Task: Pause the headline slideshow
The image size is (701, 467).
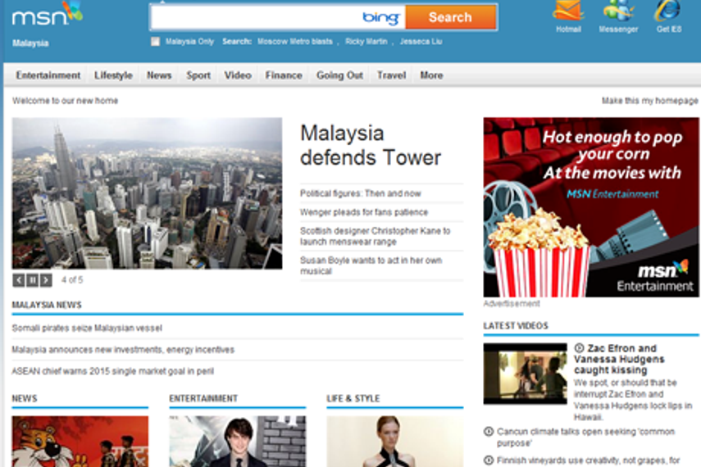Action: pyautogui.click(x=32, y=280)
